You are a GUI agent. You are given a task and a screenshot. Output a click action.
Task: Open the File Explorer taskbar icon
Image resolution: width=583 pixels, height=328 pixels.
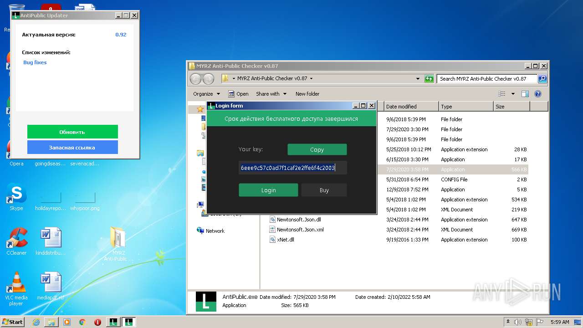(x=51, y=322)
